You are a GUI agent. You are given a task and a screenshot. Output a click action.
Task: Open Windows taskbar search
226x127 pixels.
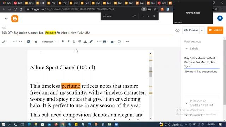coord(10,124)
